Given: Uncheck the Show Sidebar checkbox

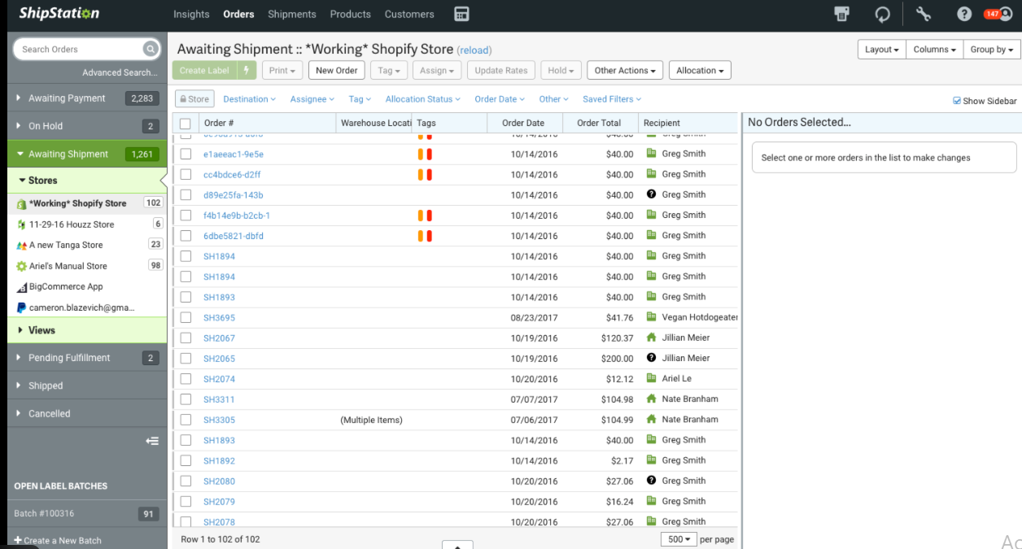Looking at the screenshot, I should [957, 101].
